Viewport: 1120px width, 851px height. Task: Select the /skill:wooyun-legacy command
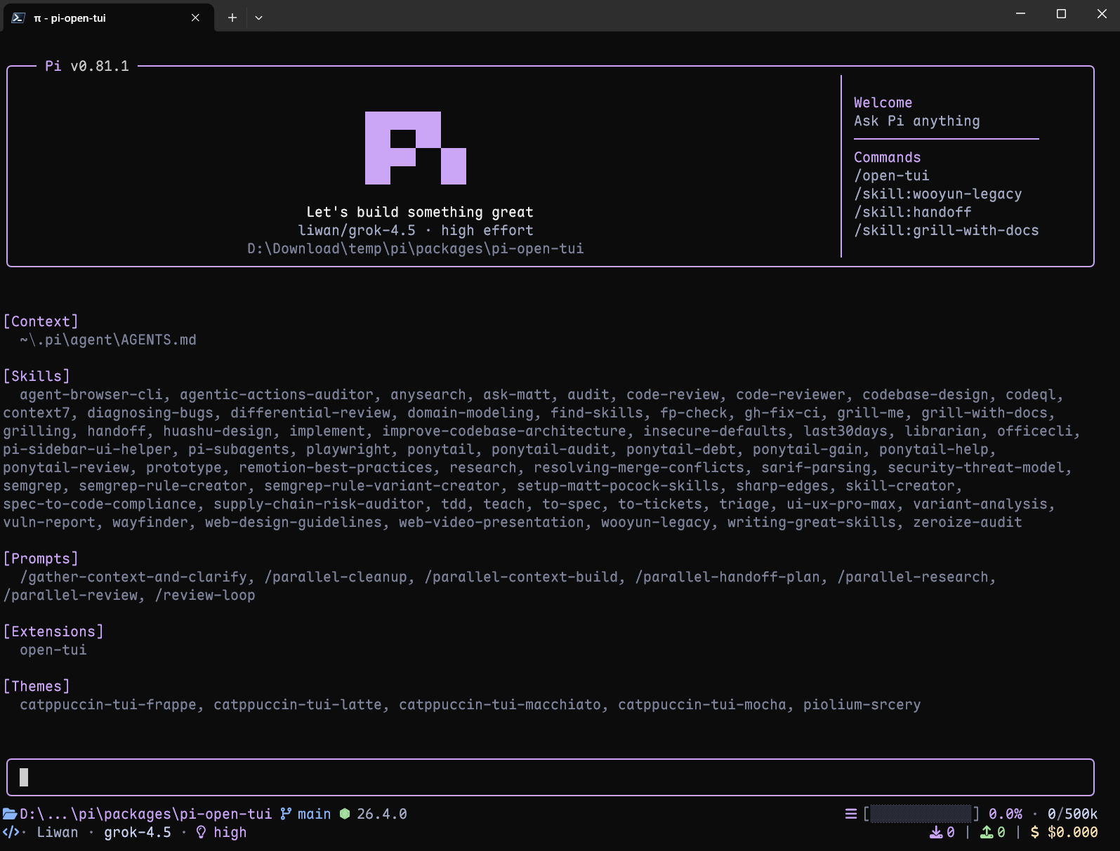[x=938, y=194]
